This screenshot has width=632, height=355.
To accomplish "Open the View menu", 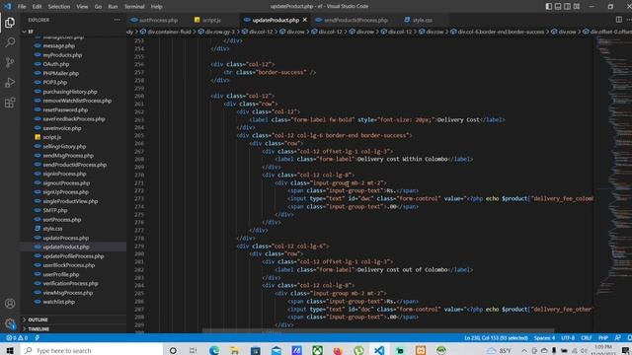I will pyautogui.click(x=82, y=7).
